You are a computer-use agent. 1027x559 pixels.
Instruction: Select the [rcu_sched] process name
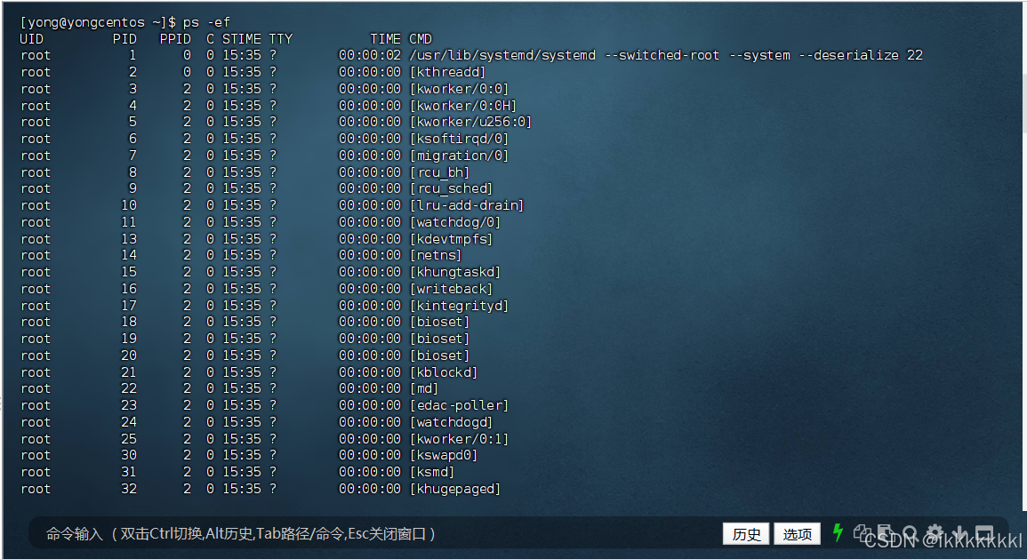pyautogui.click(x=452, y=188)
